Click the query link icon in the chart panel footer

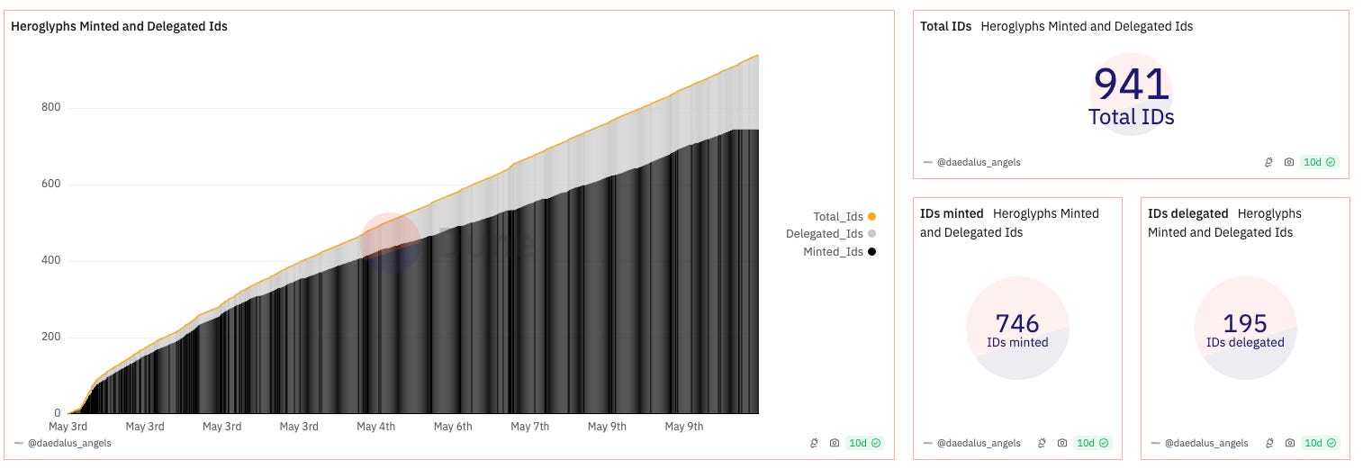coord(814,443)
